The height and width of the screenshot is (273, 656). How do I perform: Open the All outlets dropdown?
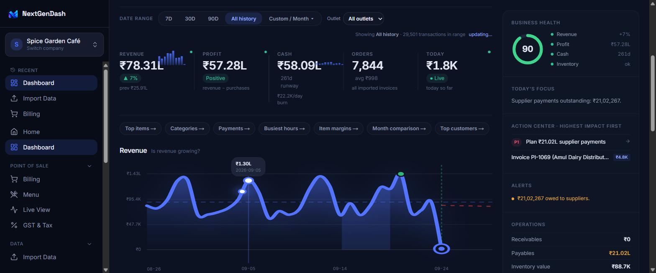[x=364, y=18]
